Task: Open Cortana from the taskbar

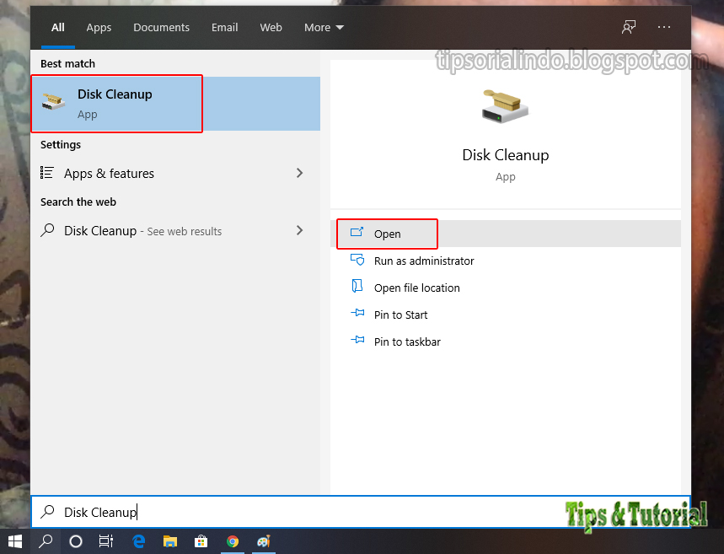Action: click(76, 541)
